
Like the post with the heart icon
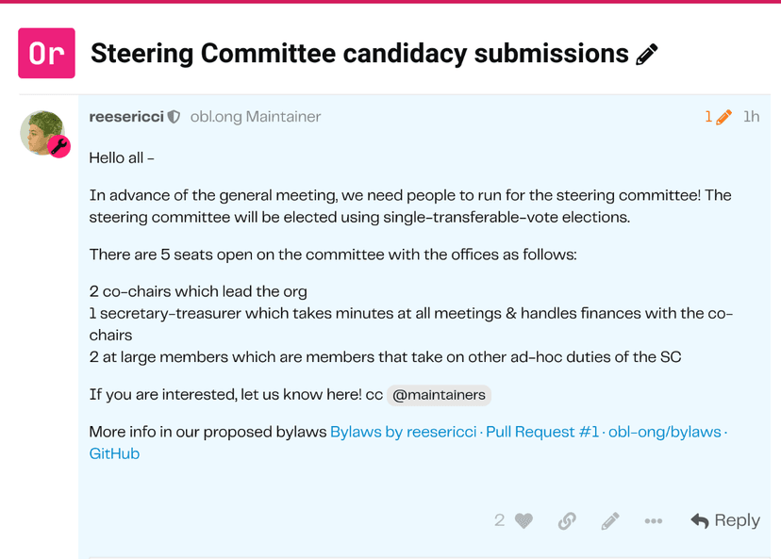(524, 520)
